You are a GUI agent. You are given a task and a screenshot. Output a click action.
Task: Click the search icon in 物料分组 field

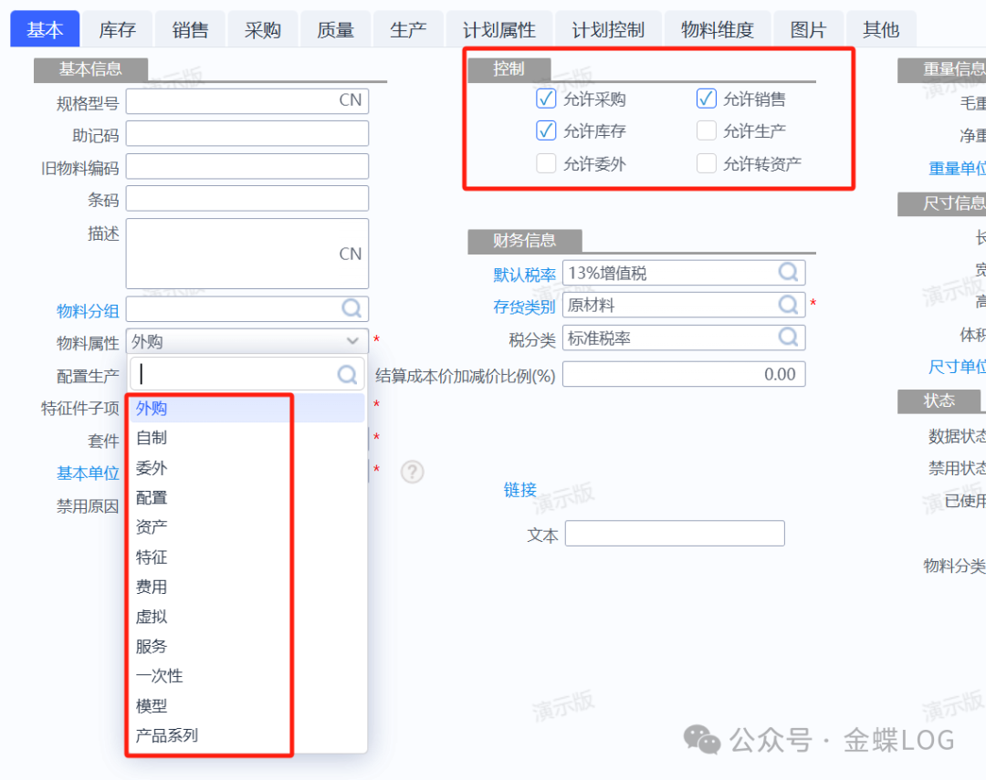pos(351,309)
